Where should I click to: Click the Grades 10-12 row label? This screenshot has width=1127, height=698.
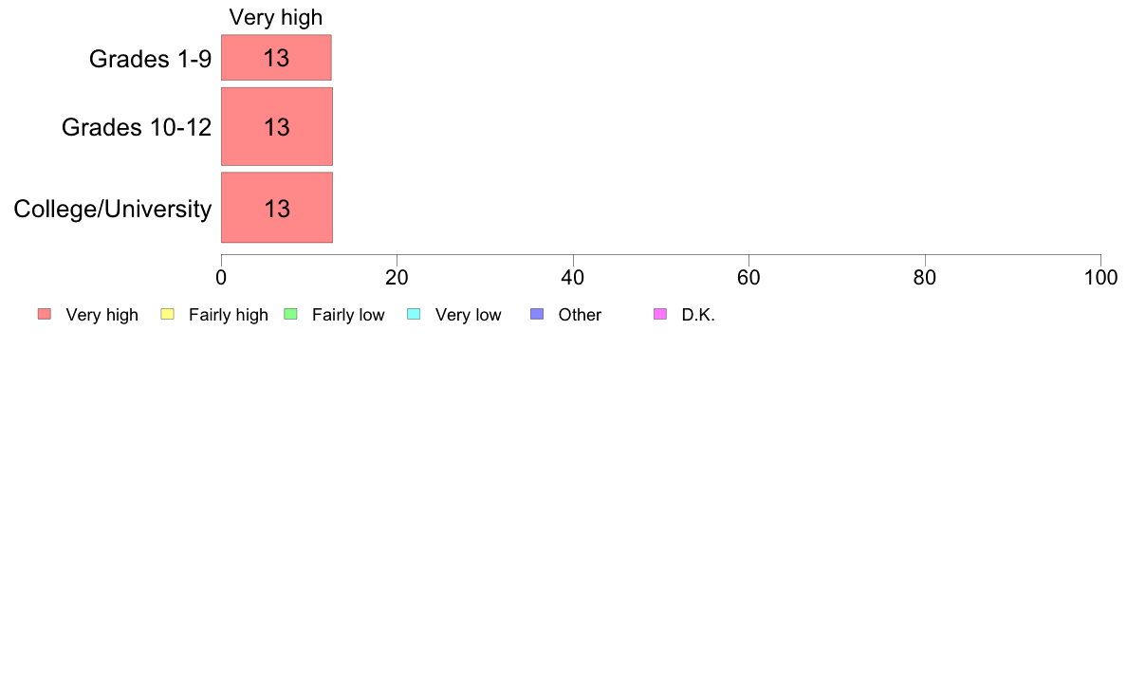point(137,127)
